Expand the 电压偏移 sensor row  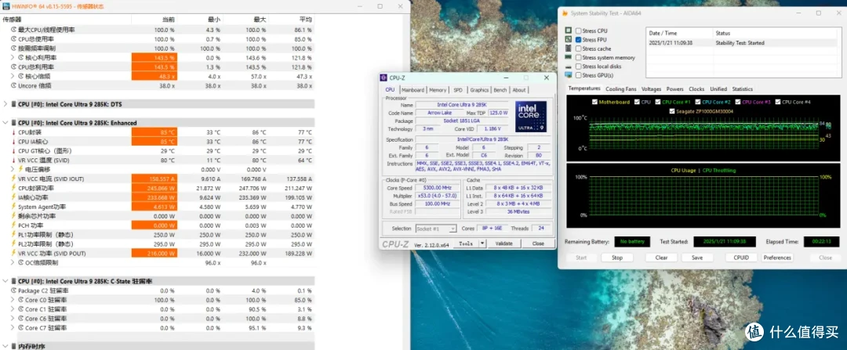[13, 169]
